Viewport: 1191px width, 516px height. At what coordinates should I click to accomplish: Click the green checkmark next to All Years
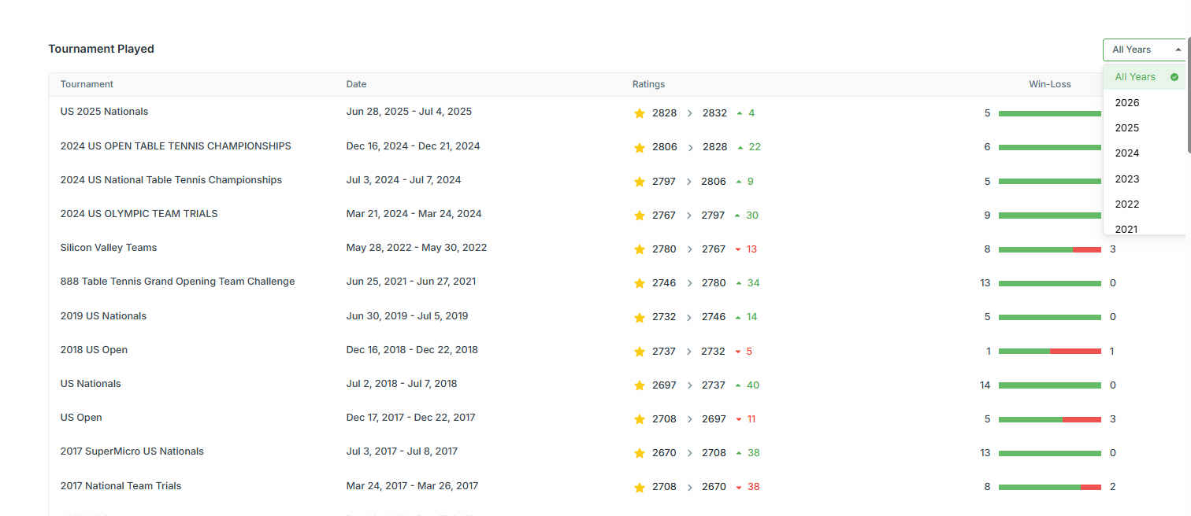coord(1174,77)
